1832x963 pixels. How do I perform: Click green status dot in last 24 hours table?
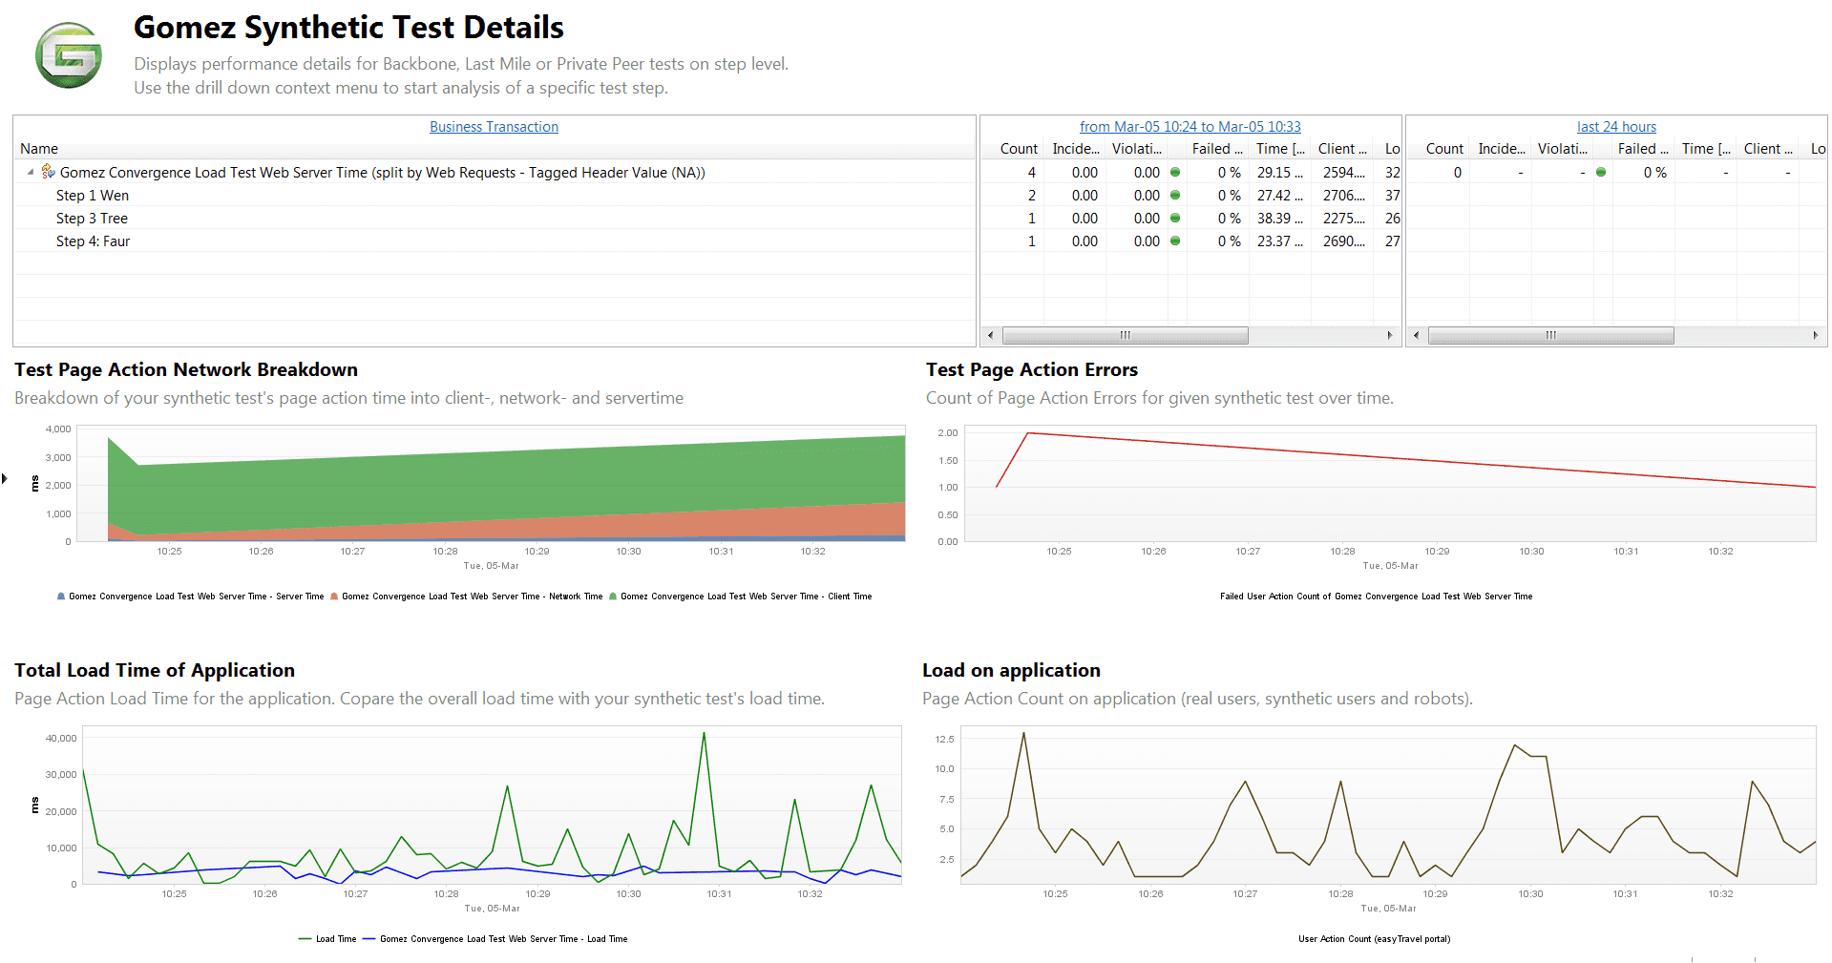coord(1601,172)
